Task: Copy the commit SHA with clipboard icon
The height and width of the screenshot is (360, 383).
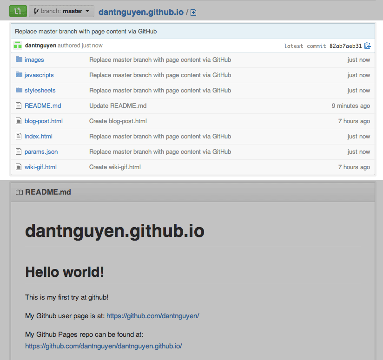Action: 367,46
